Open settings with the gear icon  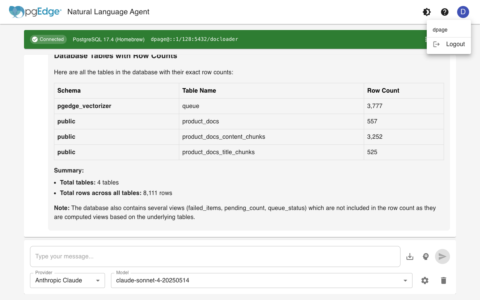pyautogui.click(x=425, y=280)
